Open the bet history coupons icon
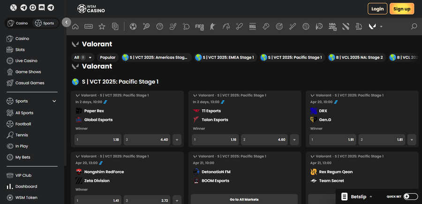 click(115, 26)
